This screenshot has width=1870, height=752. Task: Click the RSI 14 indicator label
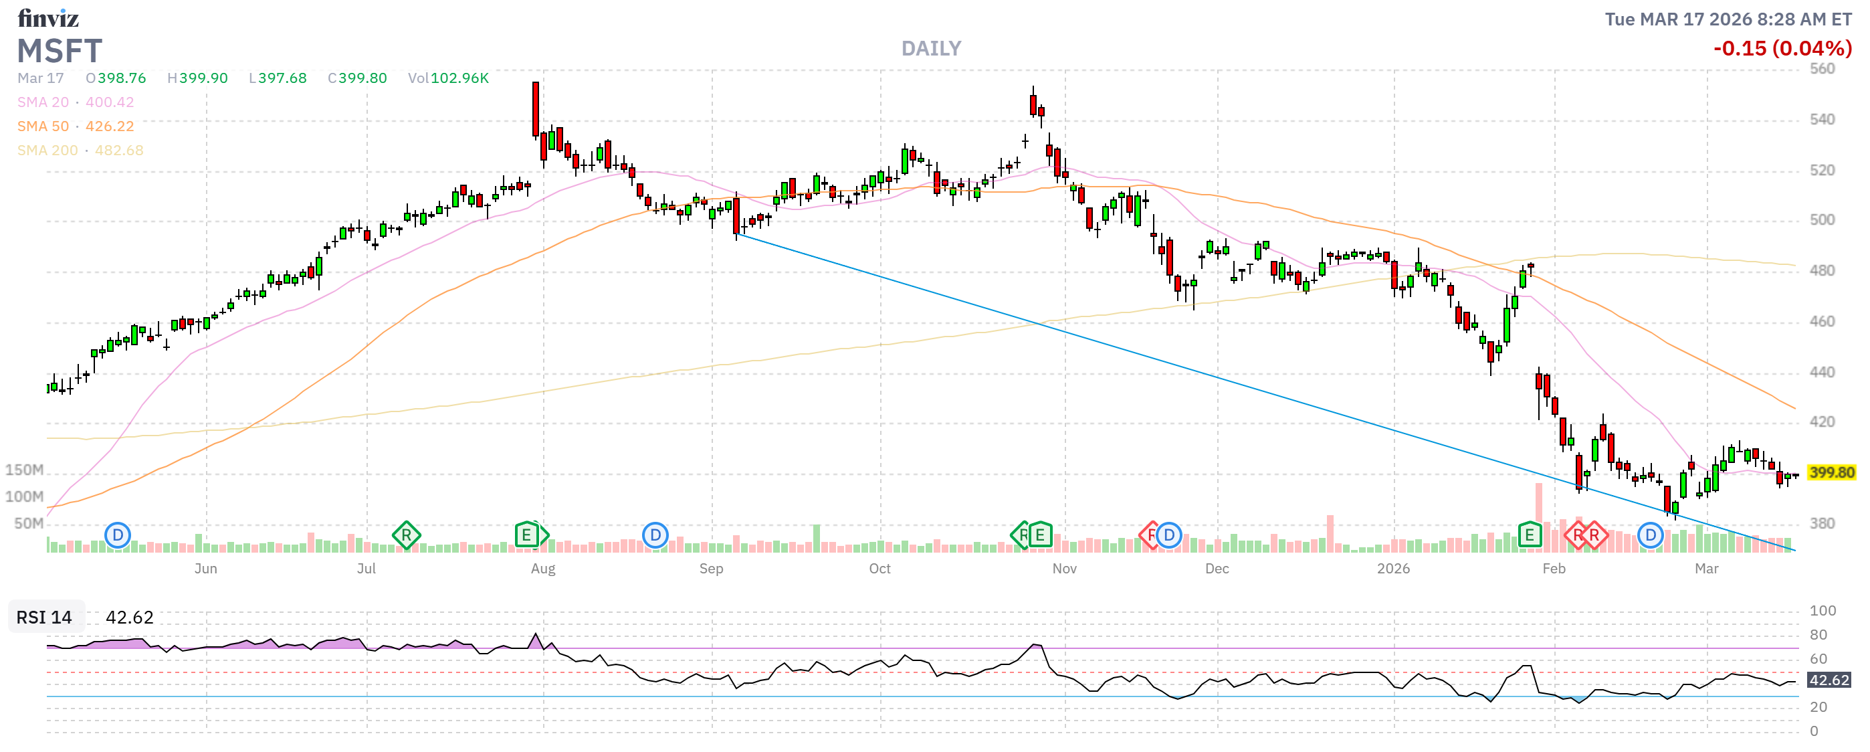click(x=44, y=617)
